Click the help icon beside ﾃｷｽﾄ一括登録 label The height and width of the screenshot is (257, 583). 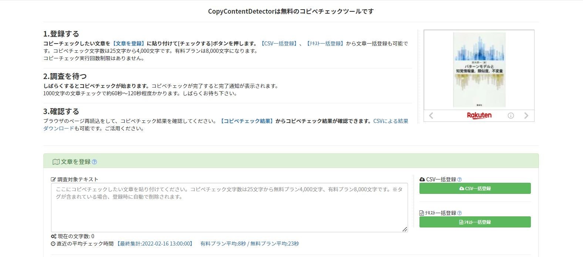click(x=459, y=213)
